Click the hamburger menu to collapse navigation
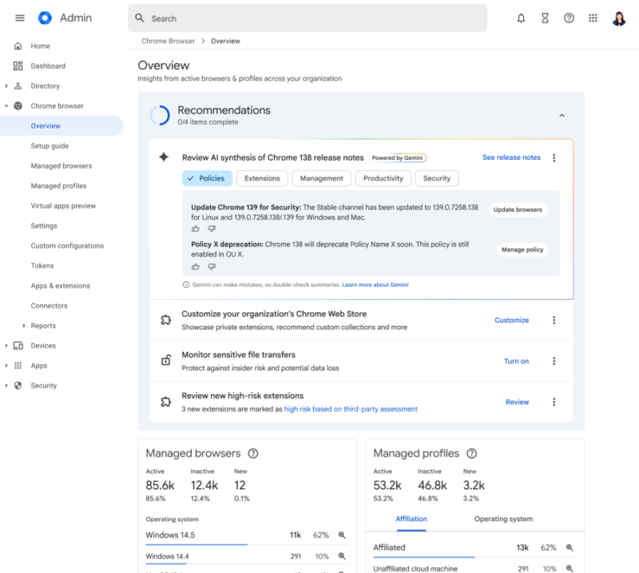 (x=20, y=18)
